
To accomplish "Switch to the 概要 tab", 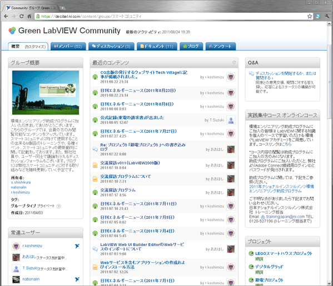I will coord(16,47).
